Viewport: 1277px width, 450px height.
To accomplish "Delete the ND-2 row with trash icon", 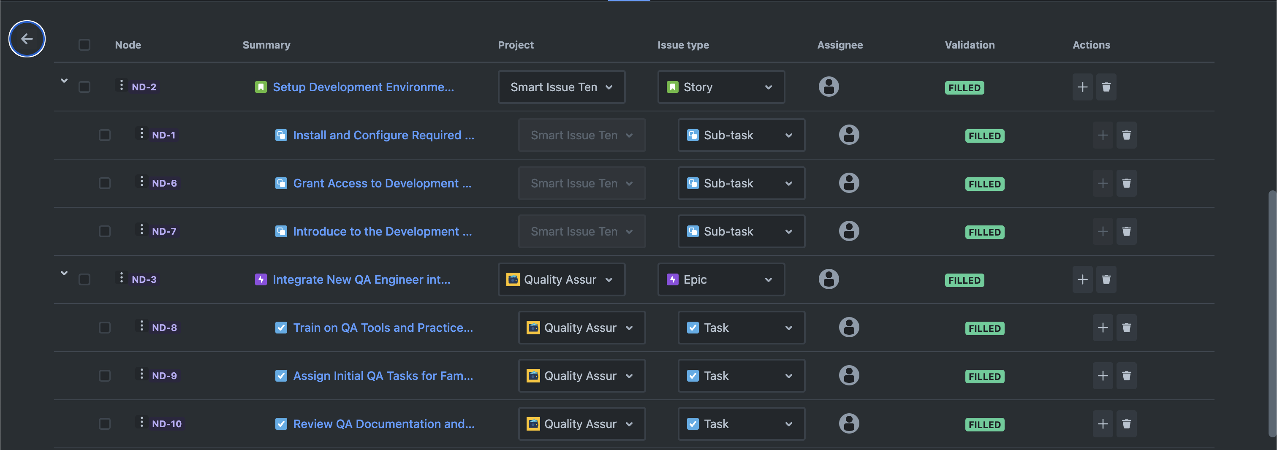I will coord(1106,87).
